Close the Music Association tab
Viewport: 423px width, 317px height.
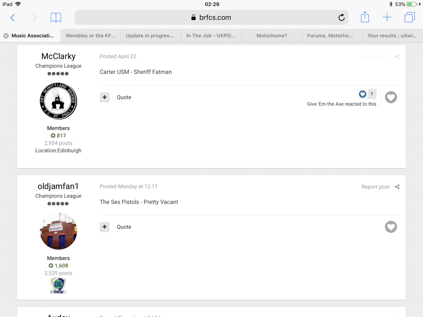point(6,36)
